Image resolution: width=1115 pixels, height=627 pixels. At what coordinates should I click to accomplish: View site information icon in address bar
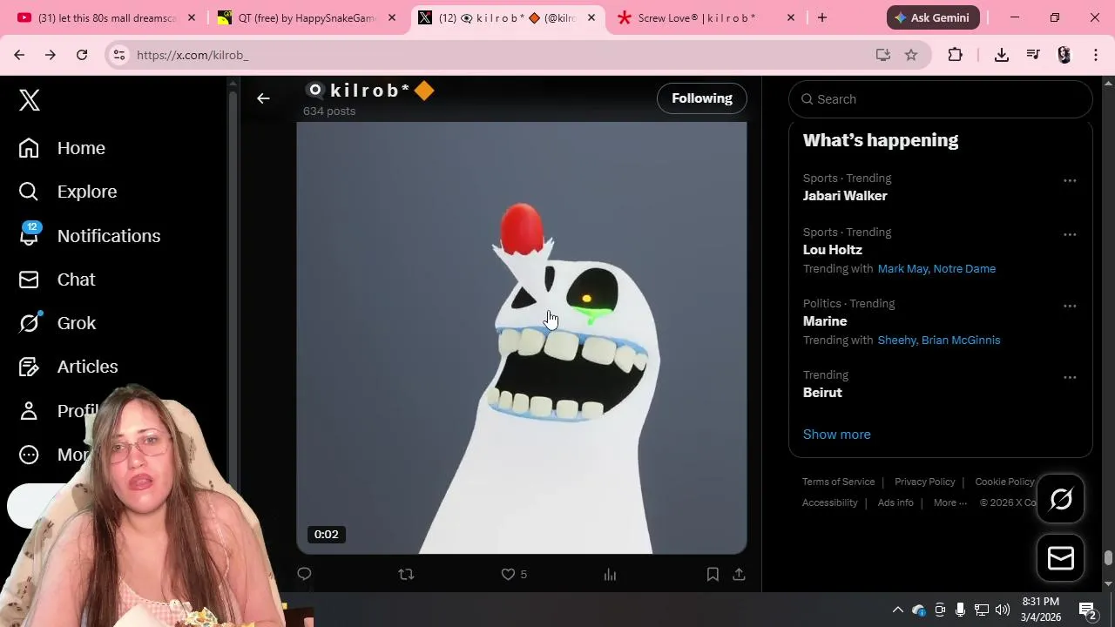[x=119, y=55]
